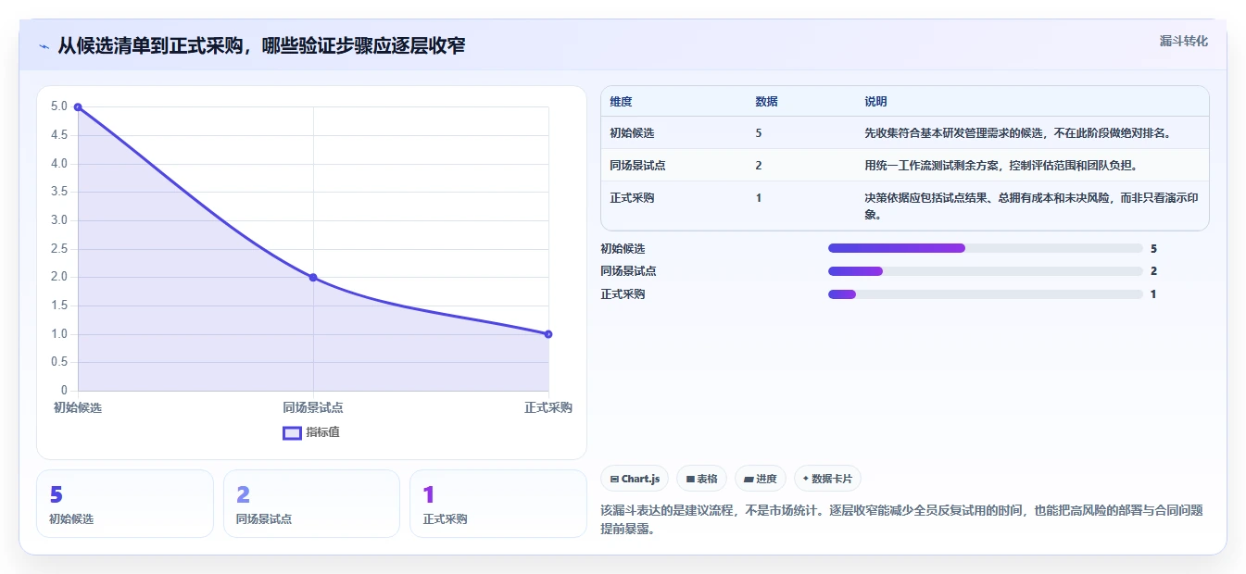Image resolution: width=1246 pixels, height=574 pixels.
Task: Click the 1.5 y-axis tick label
Action: (59, 306)
